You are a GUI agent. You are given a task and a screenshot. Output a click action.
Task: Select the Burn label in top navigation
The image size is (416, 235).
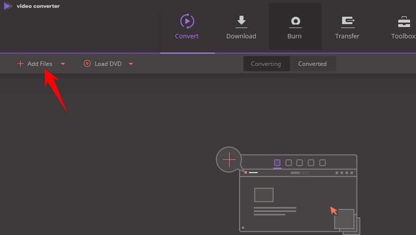point(294,36)
